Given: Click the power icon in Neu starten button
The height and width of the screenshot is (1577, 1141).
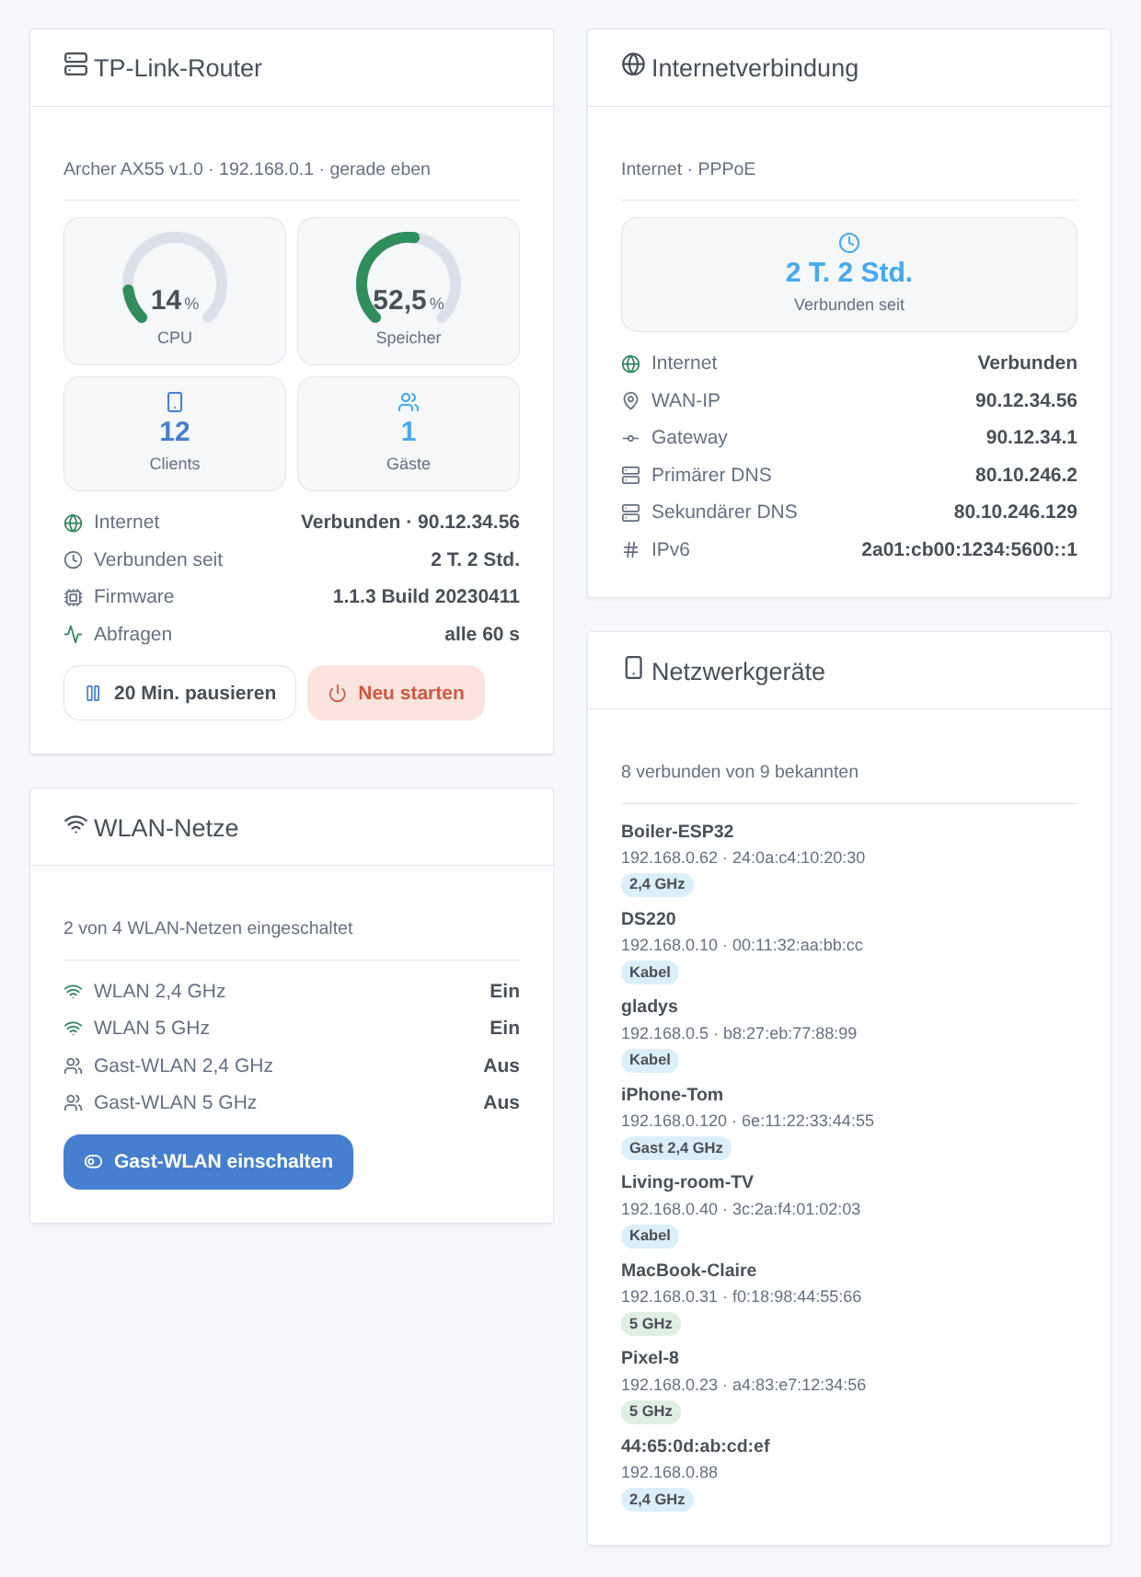Looking at the screenshot, I should 338,694.
